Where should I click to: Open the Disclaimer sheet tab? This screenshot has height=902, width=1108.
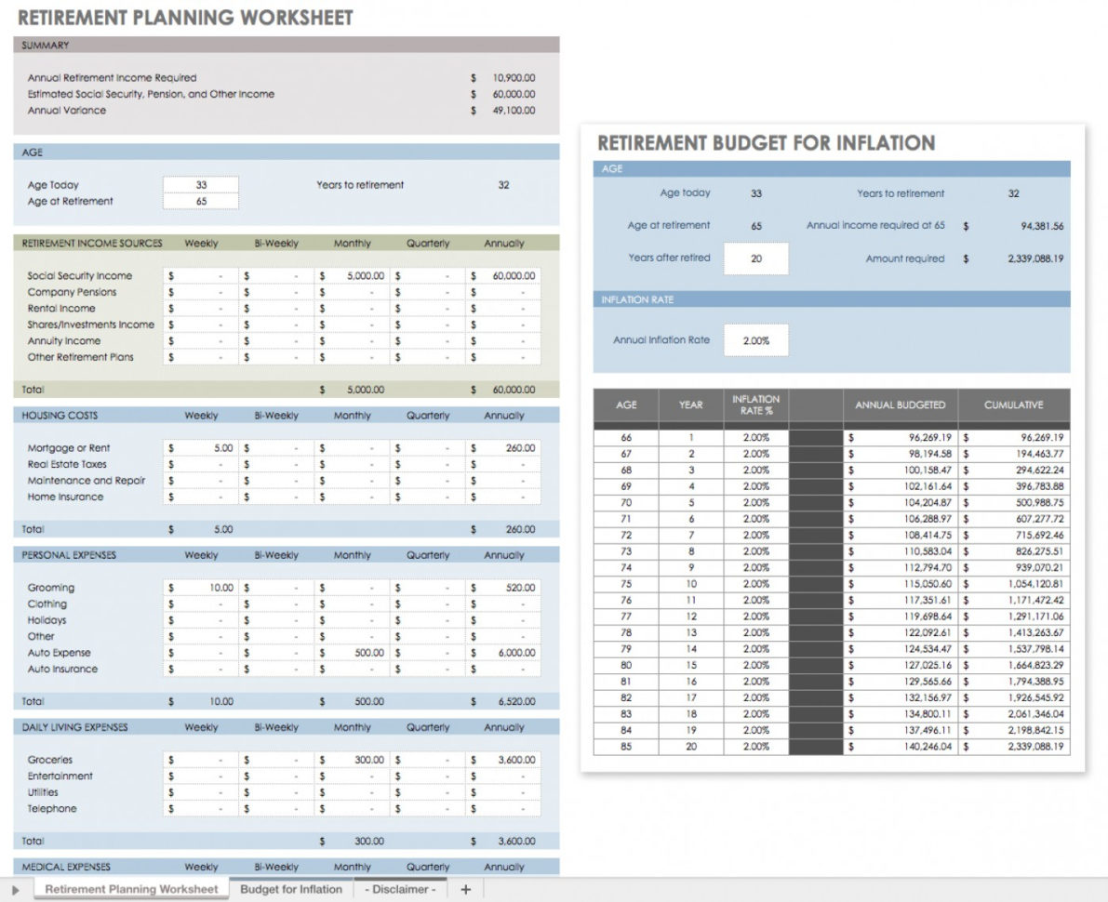[400, 889]
